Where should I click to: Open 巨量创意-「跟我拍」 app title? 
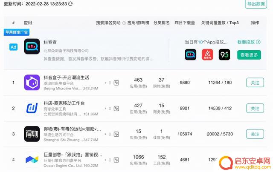tap(73, 155)
